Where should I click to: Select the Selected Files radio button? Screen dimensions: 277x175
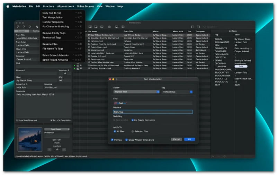click(x=133, y=131)
